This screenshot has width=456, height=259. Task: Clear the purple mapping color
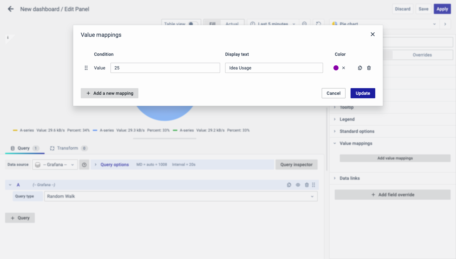click(x=344, y=68)
